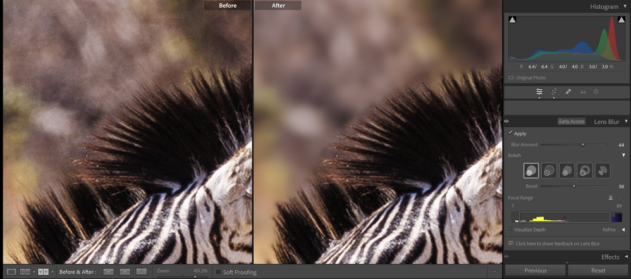Screen dimensions: 631x279
Task: Expand the Refine section arrow
Action: (623, 230)
